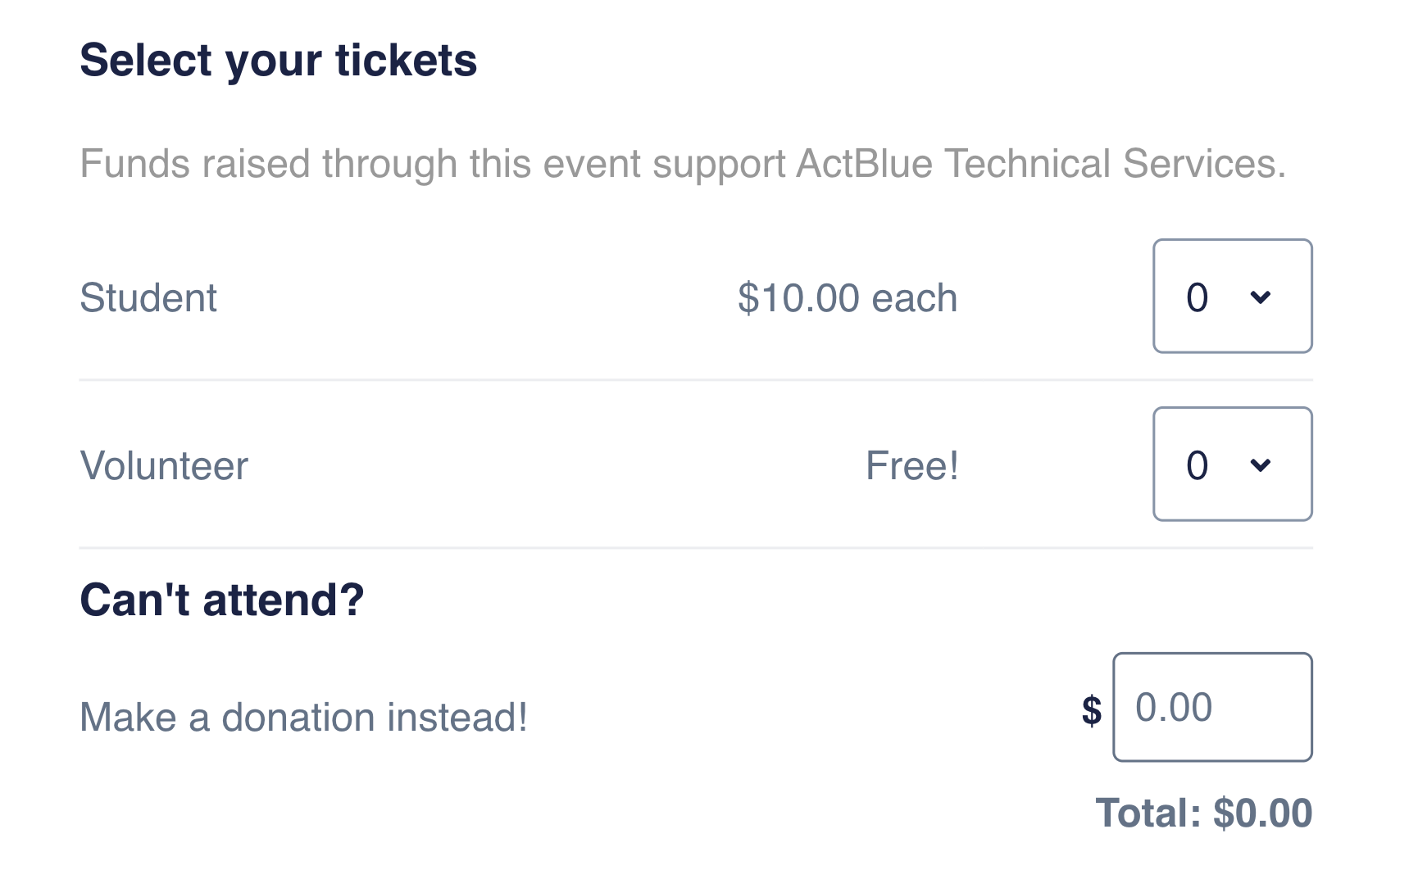Click the "Select your tickets" heading
Viewport: 1418px width, 870px height.
tap(279, 61)
